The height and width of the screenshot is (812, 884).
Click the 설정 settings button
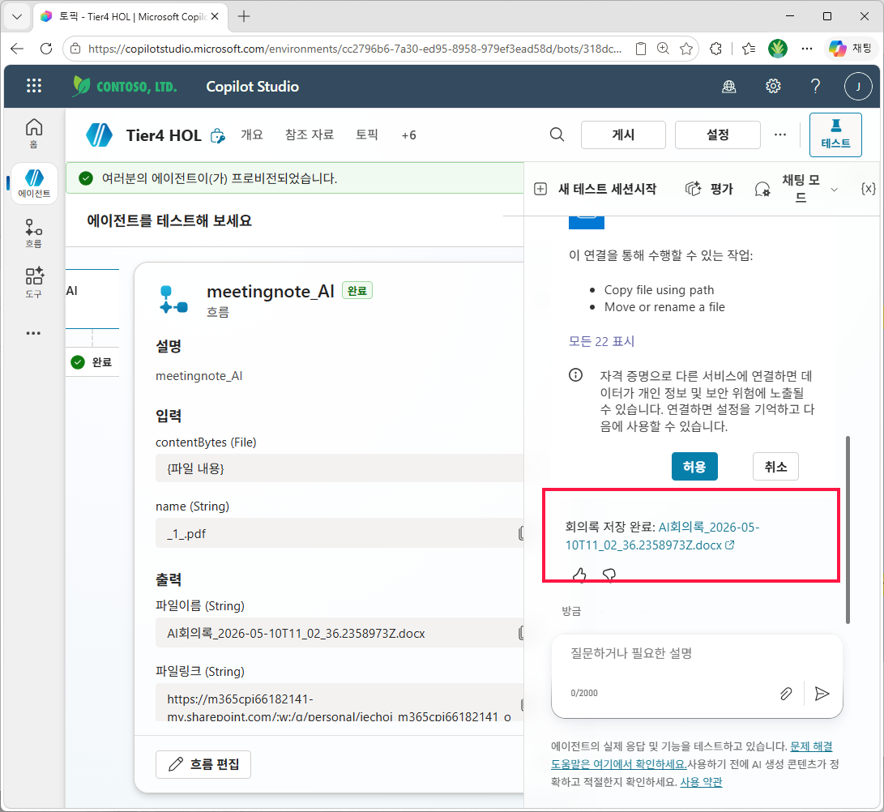coord(718,135)
